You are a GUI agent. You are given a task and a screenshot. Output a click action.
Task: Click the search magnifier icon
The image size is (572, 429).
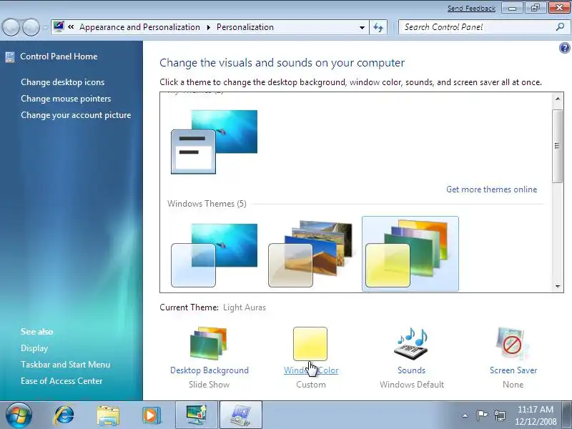[x=561, y=27]
